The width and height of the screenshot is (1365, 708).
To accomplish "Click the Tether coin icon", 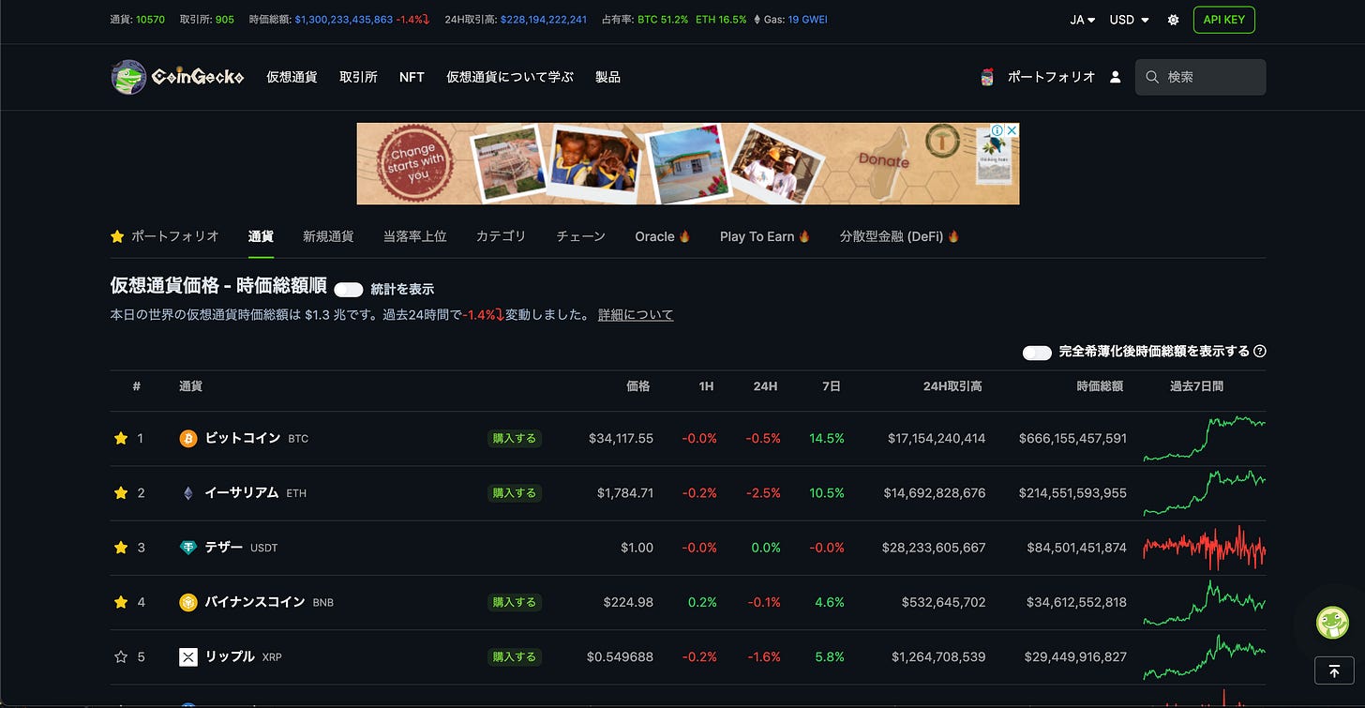I will 188,548.
